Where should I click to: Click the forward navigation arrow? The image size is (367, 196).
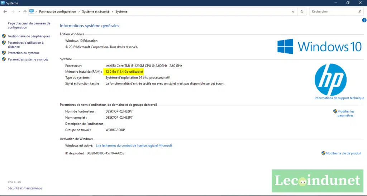coord(13,11)
